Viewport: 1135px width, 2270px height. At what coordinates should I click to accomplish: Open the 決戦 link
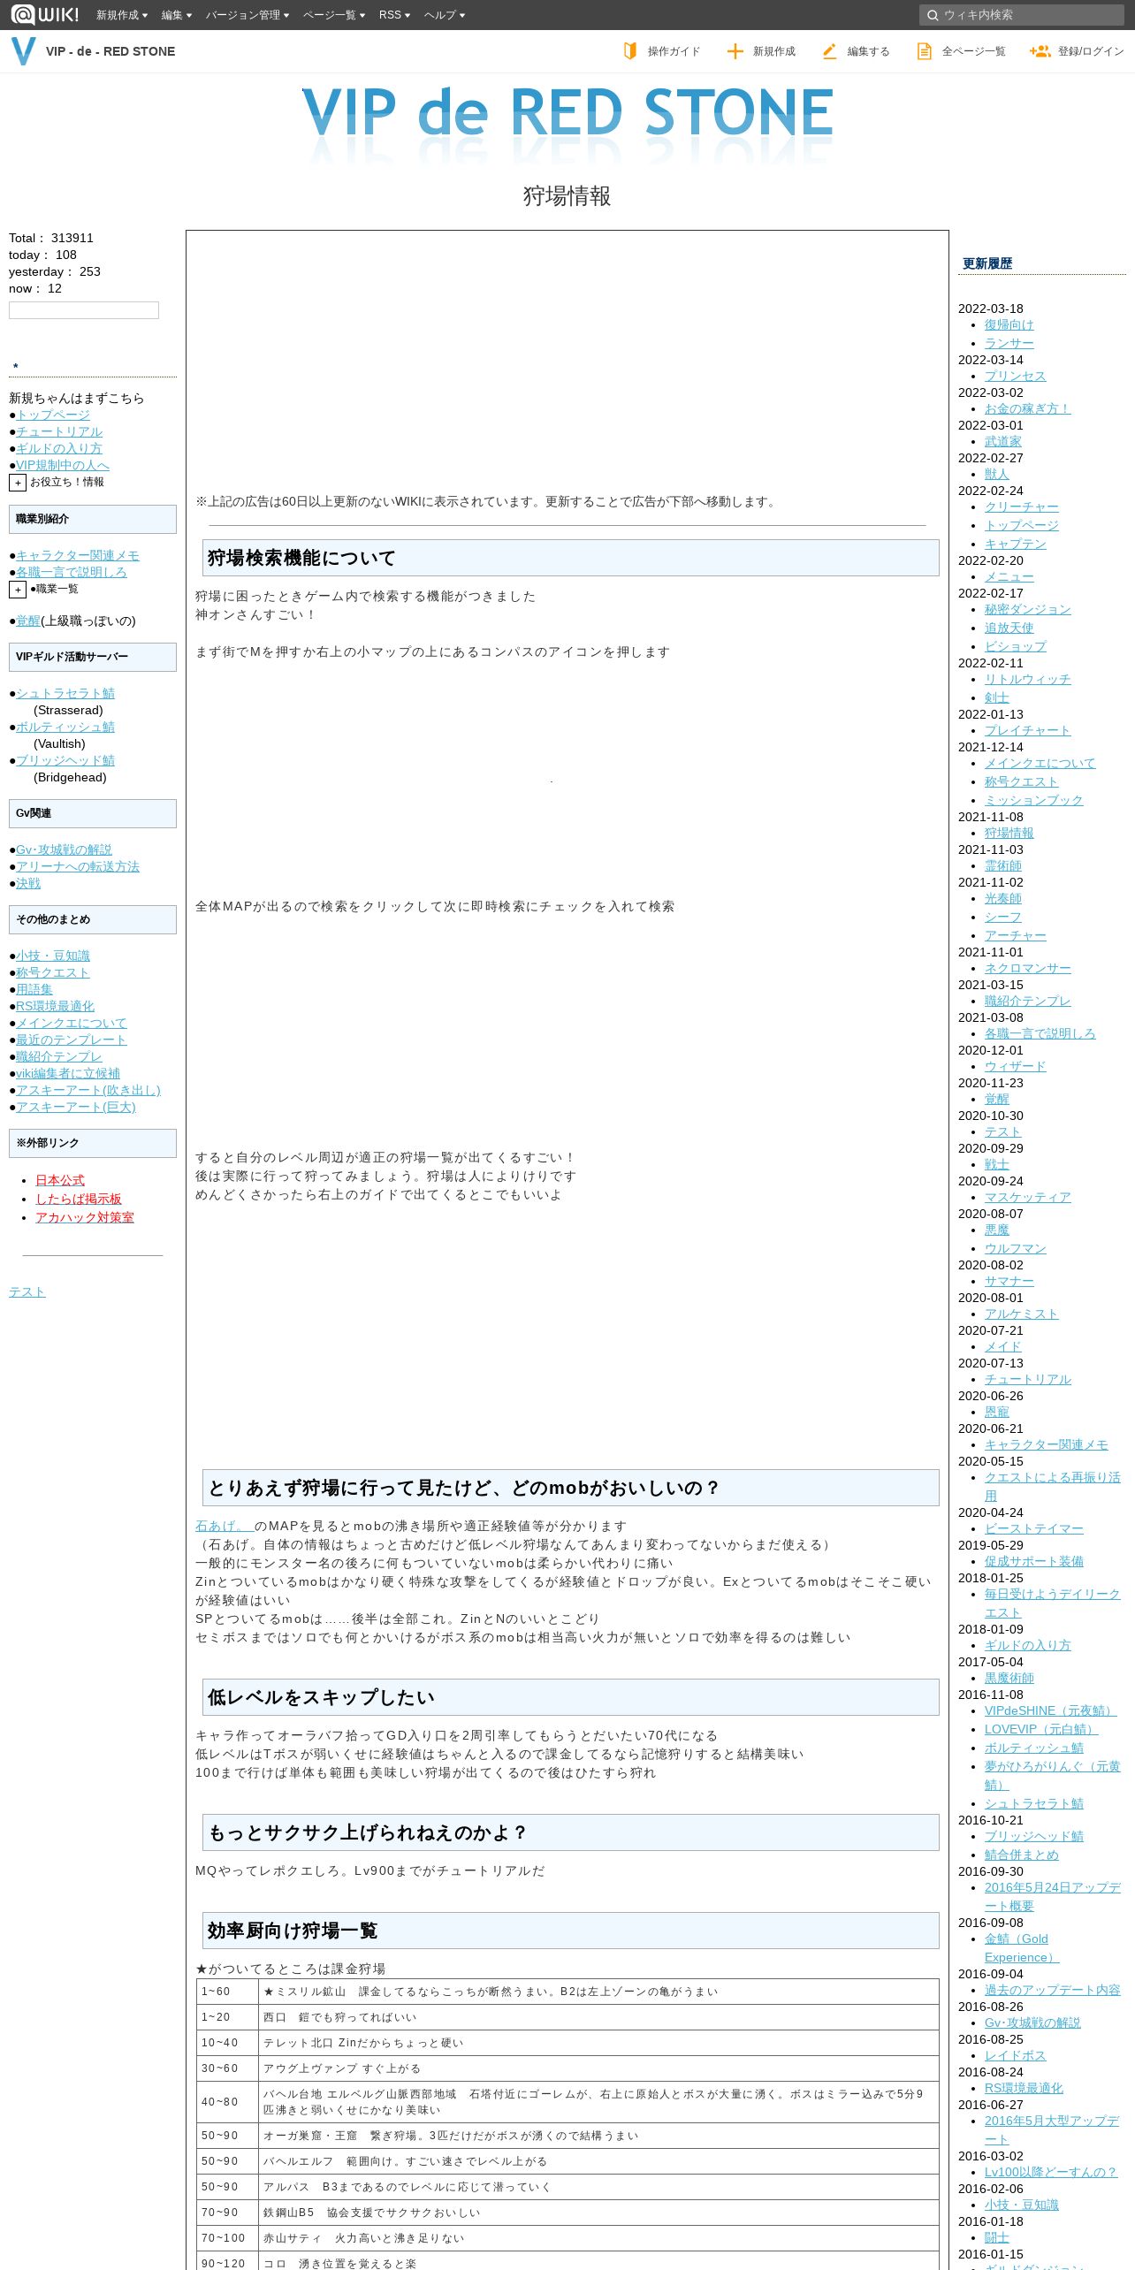[28, 883]
